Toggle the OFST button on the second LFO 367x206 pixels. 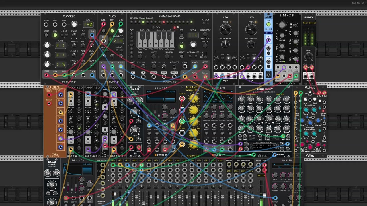(x=254, y=58)
